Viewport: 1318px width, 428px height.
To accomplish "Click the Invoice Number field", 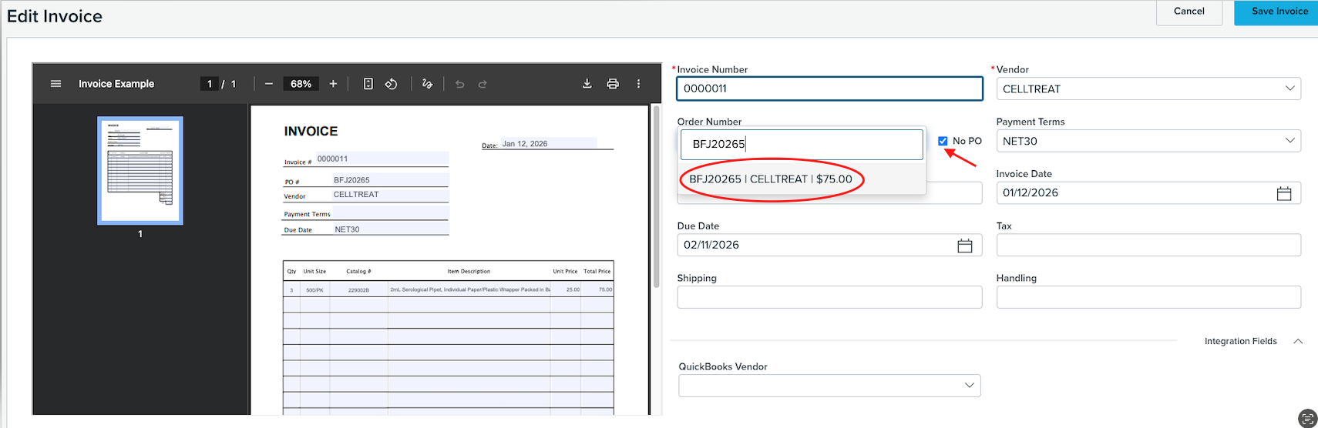I will coord(829,89).
